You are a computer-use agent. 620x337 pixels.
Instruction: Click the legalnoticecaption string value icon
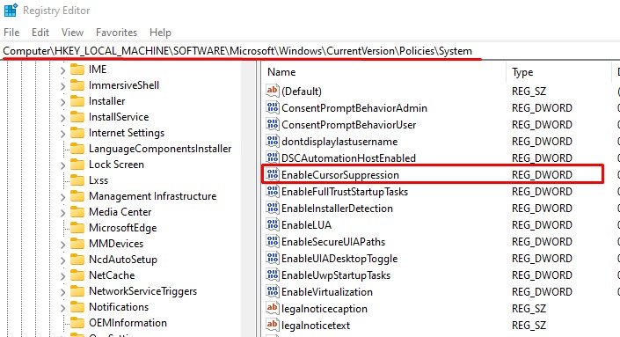point(273,308)
